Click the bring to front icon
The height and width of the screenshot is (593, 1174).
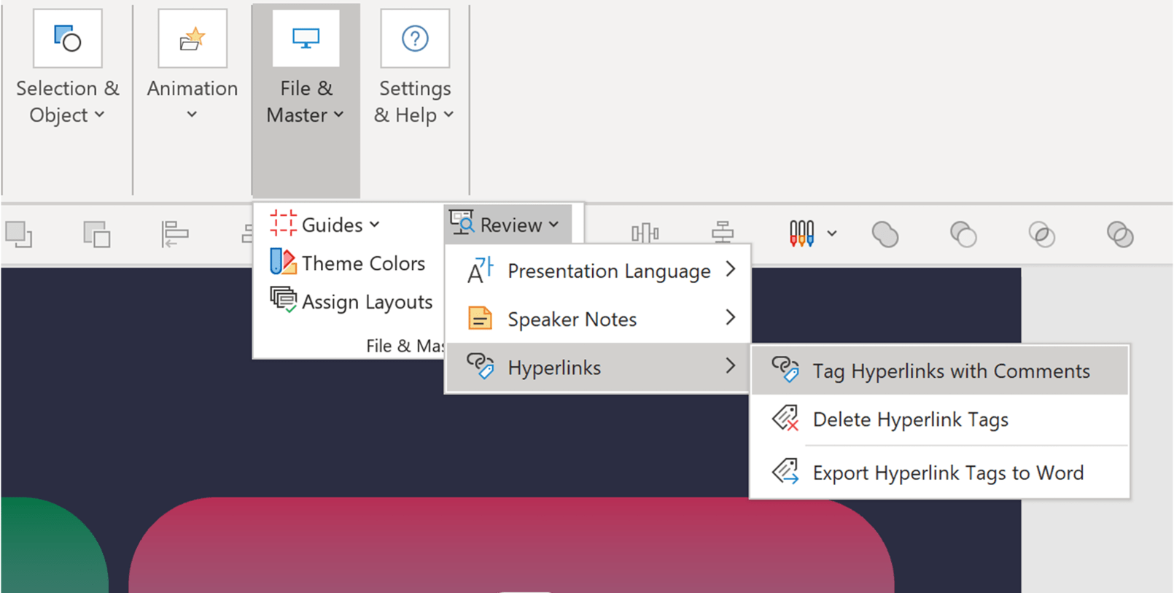click(19, 235)
